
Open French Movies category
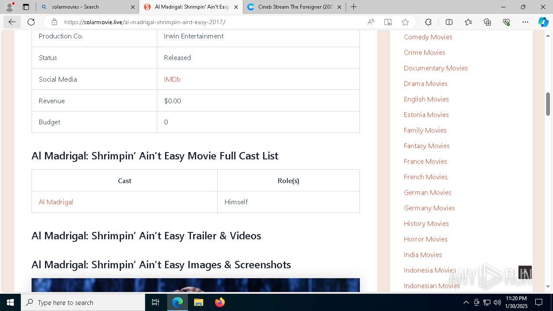point(426,177)
